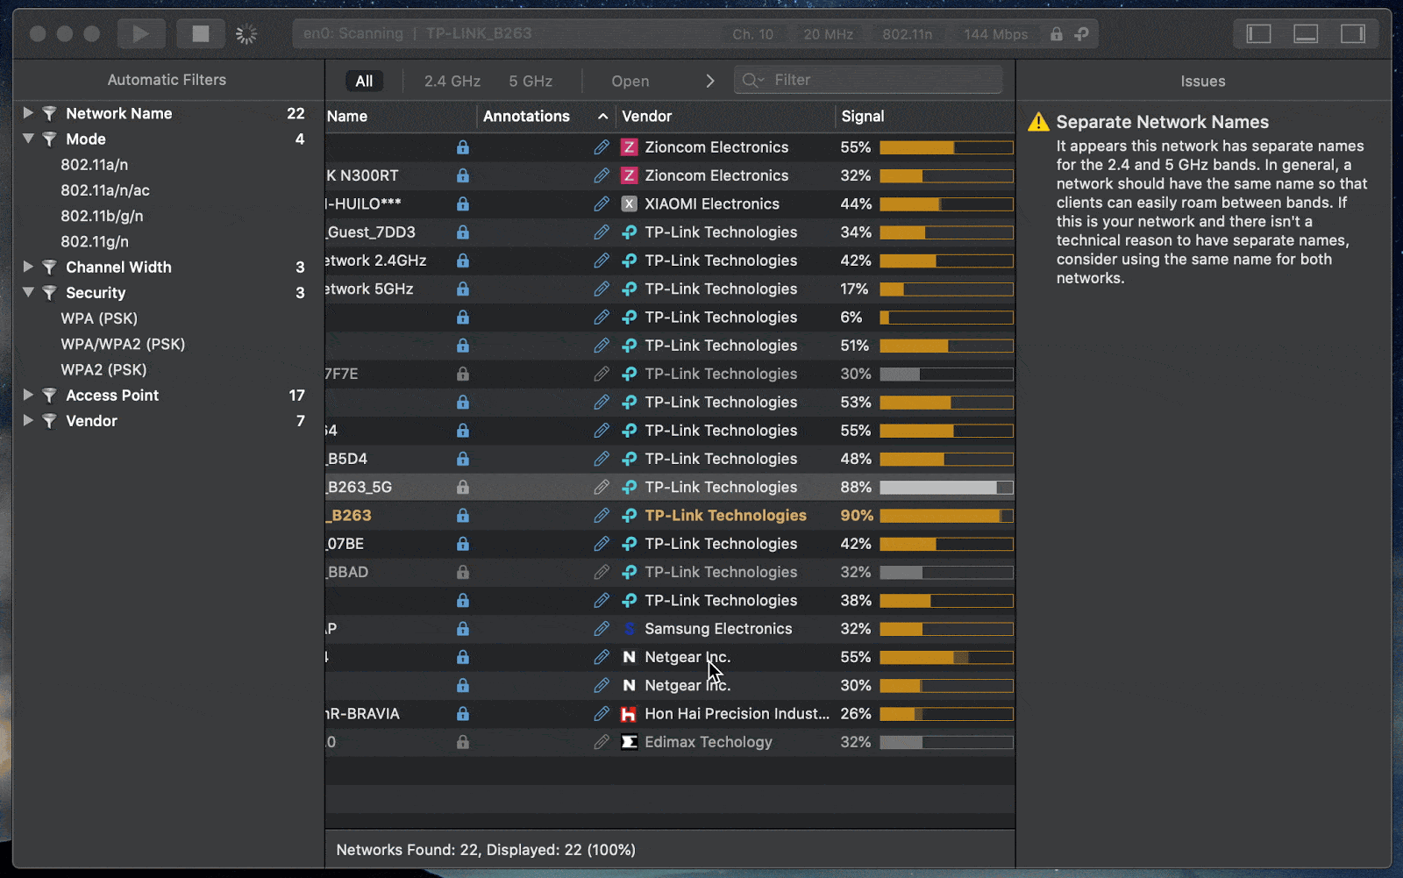
Task: Edit annotation pencil for R-BRAVIA row
Action: (602, 714)
